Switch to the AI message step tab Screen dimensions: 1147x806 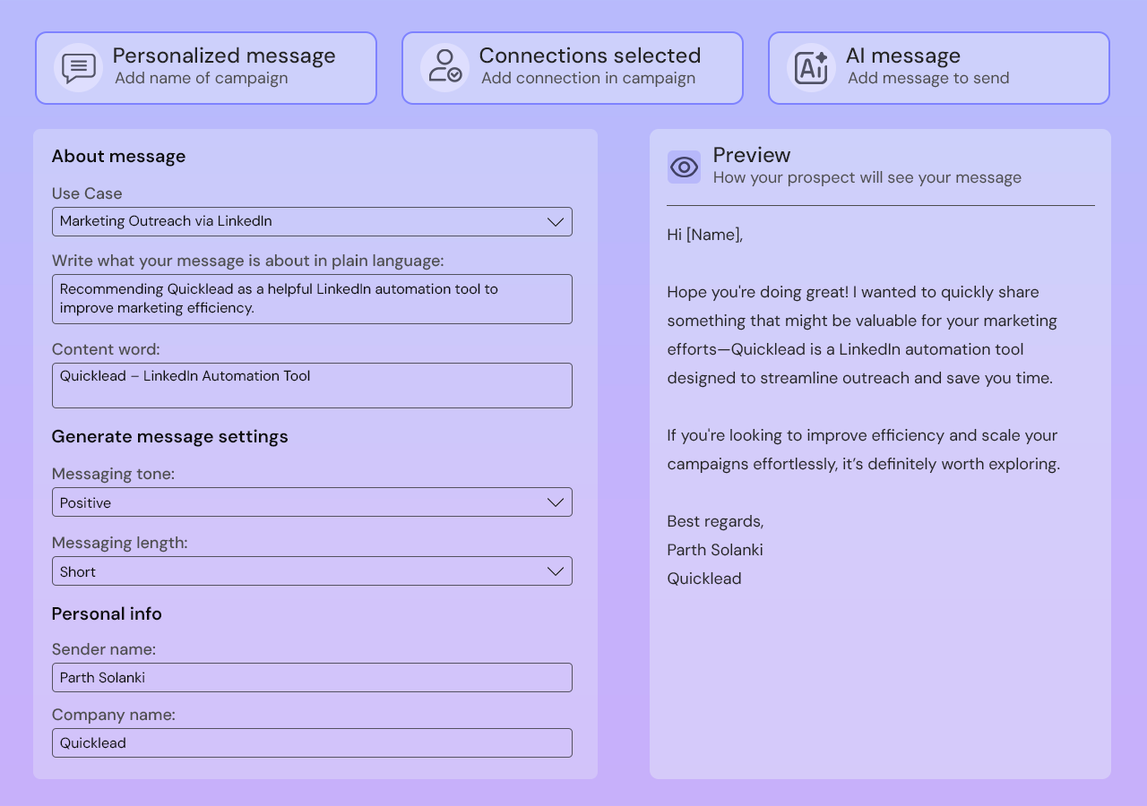tap(939, 68)
